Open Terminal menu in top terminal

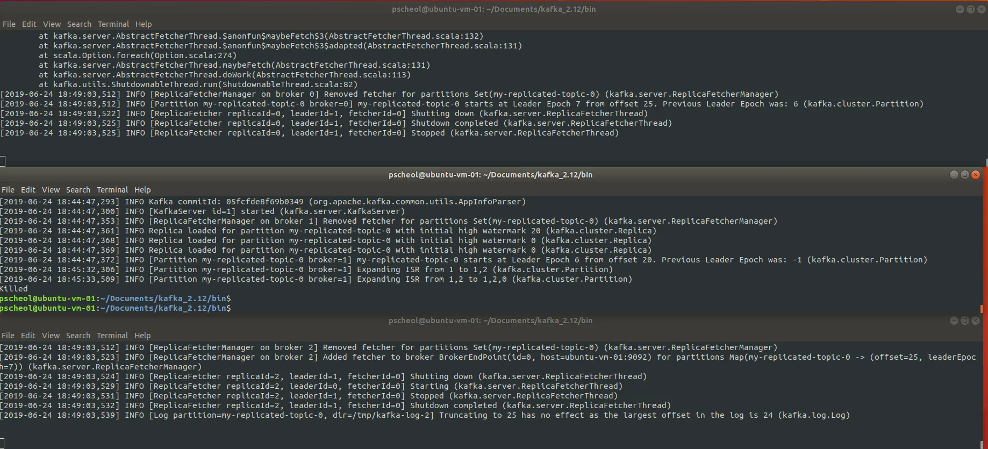113,24
